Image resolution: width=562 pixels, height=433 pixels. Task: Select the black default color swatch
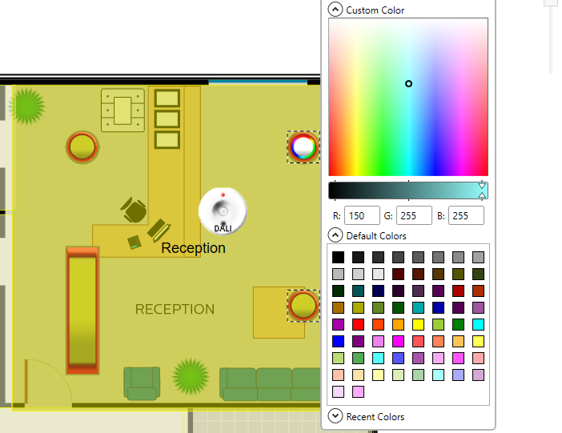point(338,257)
